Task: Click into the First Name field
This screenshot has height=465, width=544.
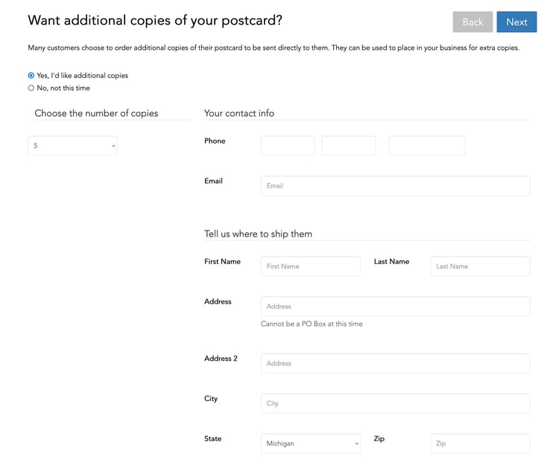Action: (x=310, y=266)
